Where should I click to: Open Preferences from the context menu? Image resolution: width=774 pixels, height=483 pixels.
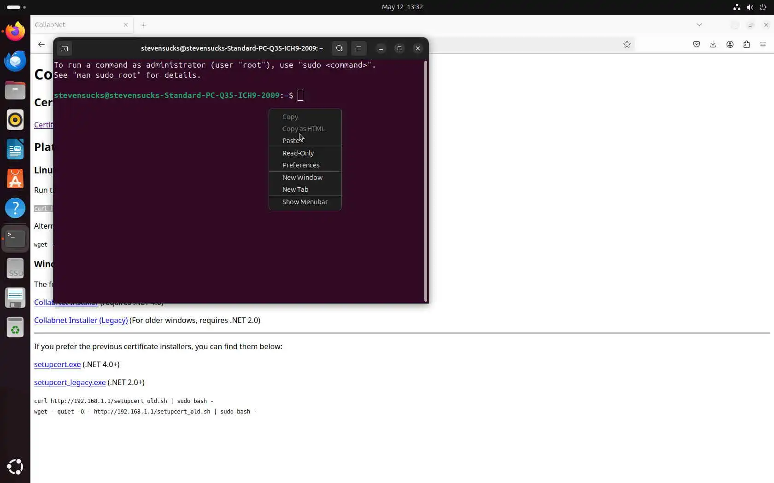click(305, 165)
